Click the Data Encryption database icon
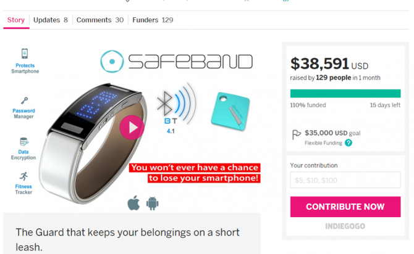 pos(24,142)
